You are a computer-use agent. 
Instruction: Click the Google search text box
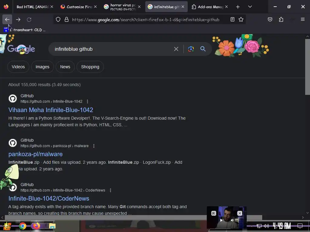click(x=113, y=49)
